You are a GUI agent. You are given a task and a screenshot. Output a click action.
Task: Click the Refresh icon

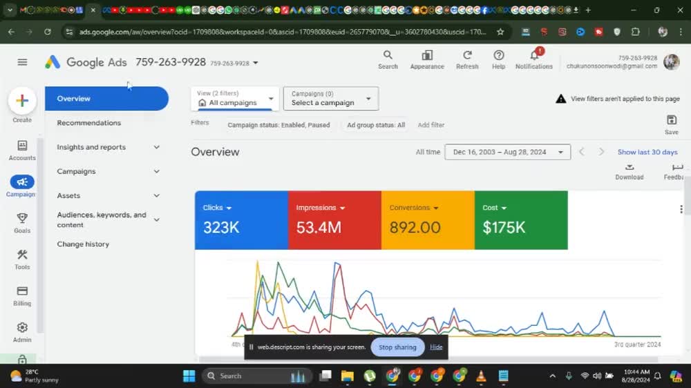click(x=467, y=59)
